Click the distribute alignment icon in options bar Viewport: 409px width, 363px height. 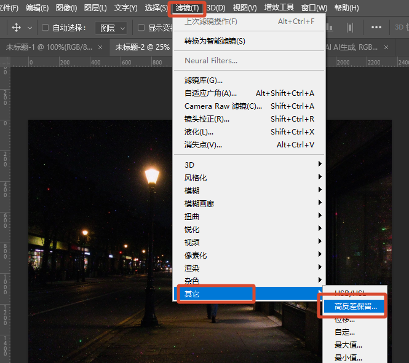pos(350,28)
